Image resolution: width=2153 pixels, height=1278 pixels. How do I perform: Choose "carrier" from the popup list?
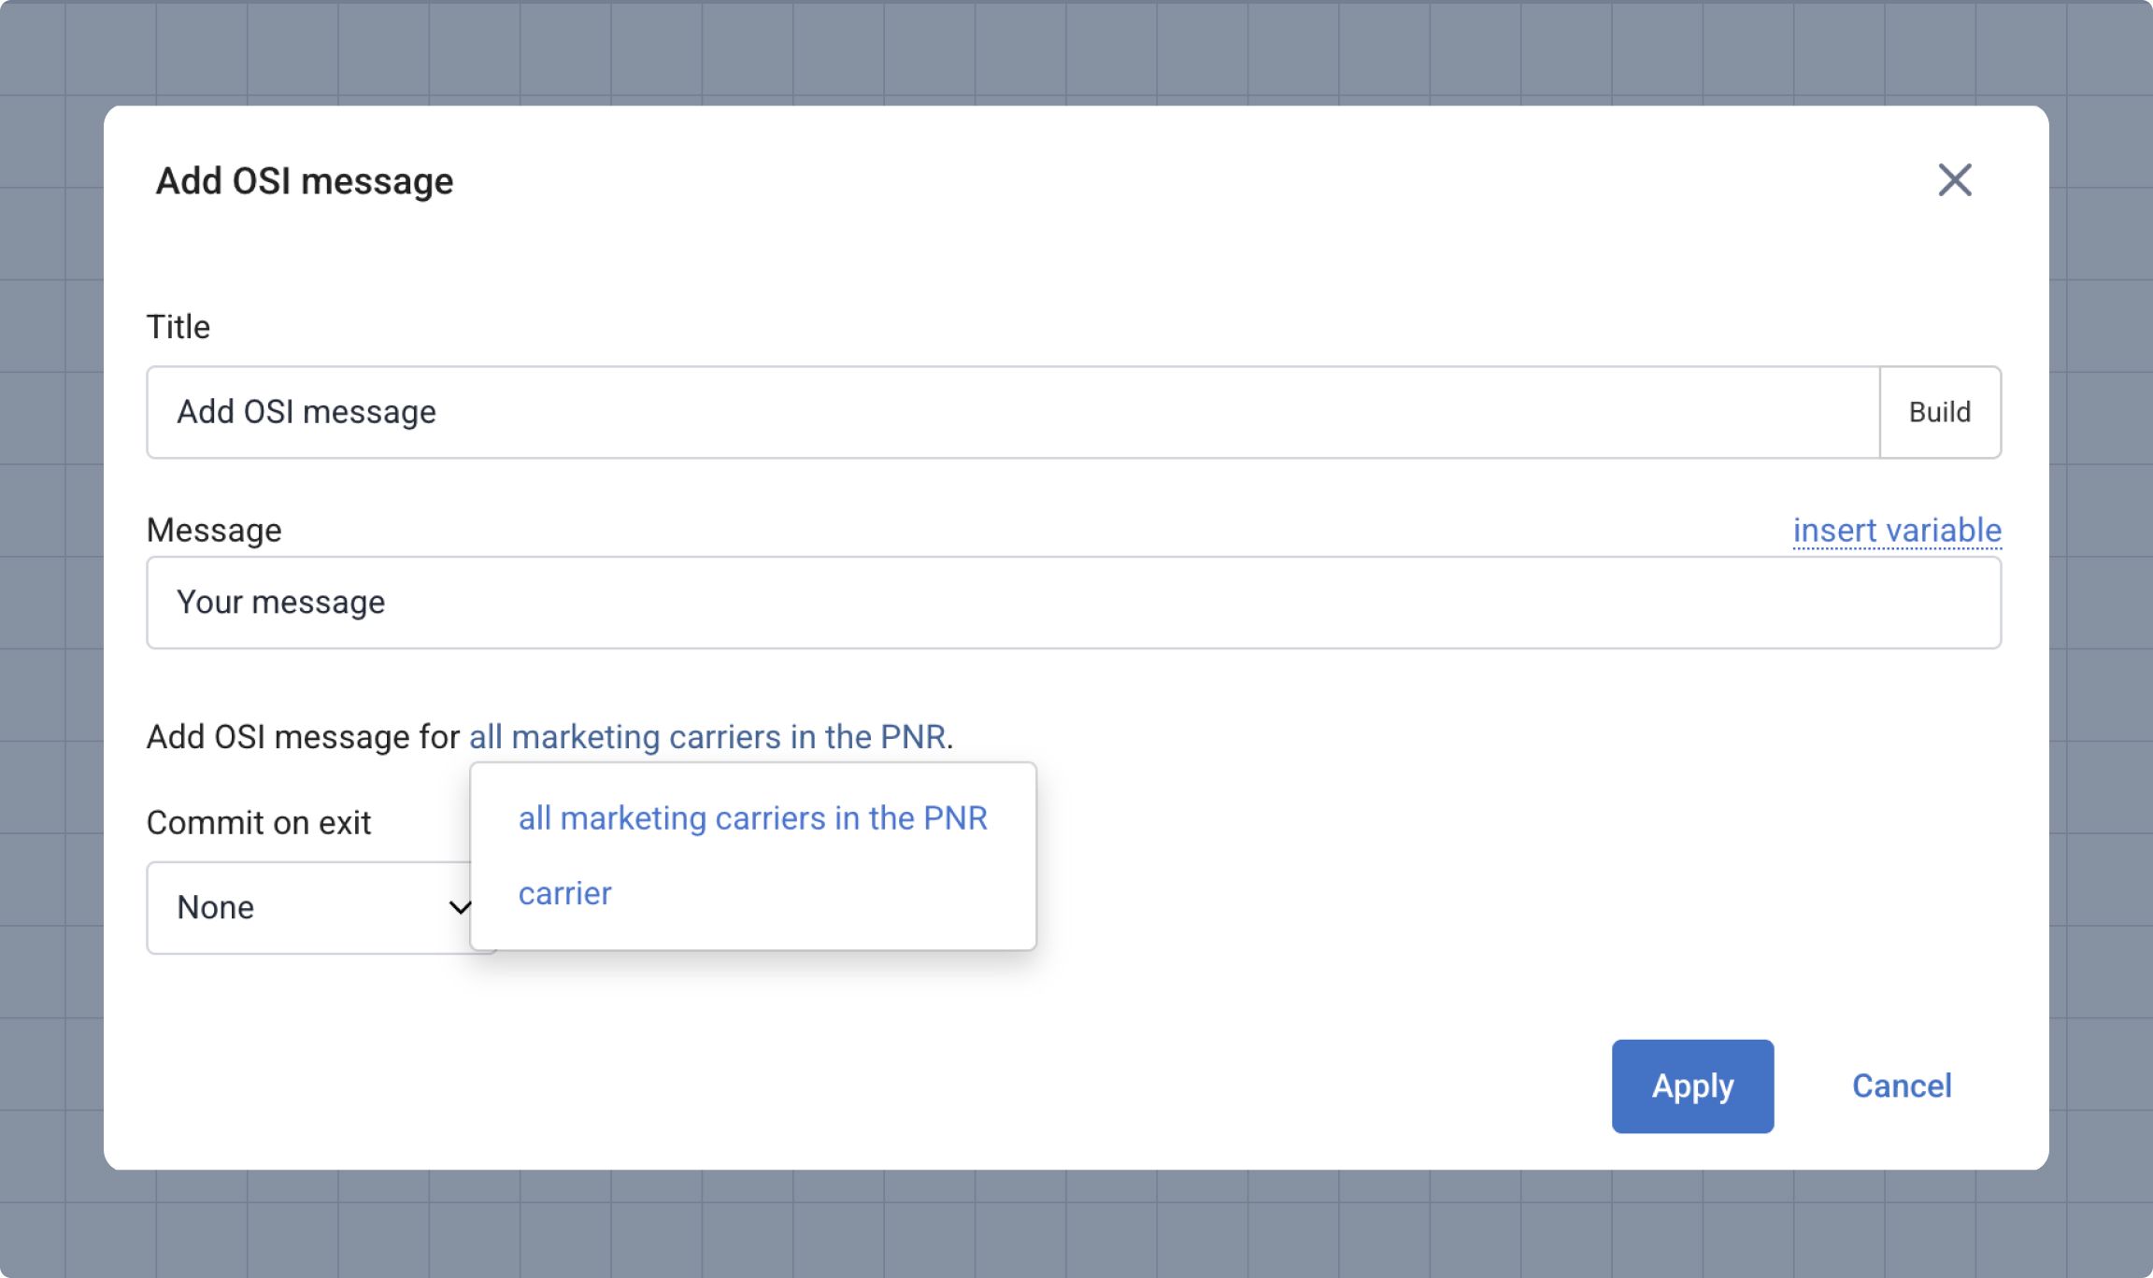[564, 894]
